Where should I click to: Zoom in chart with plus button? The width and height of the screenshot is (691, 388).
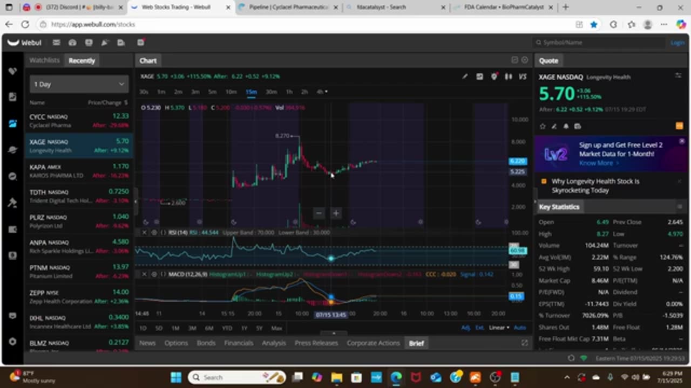pyautogui.click(x=335, y=213)
